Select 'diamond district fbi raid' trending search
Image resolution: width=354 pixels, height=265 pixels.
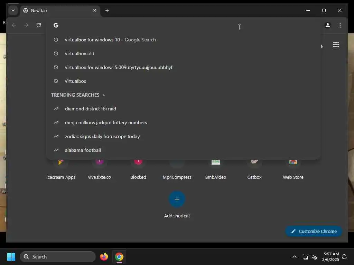tap(183, 109)
